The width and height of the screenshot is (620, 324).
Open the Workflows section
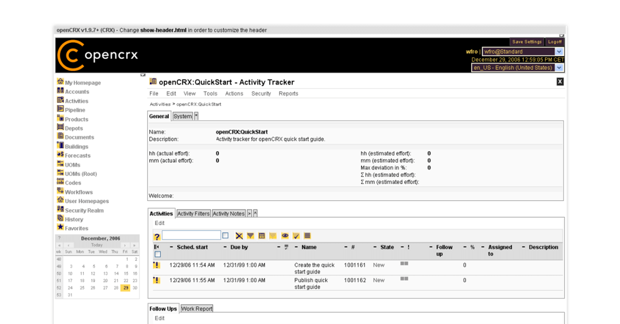point(75,192)
